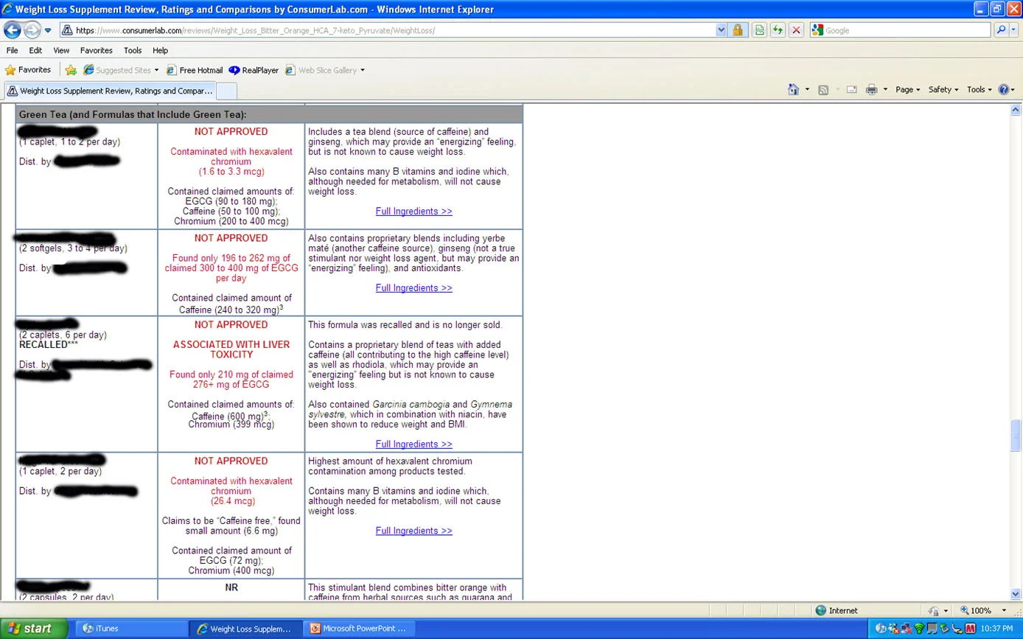Click the 10:37 PM system clock

click(x=997, y=629)
